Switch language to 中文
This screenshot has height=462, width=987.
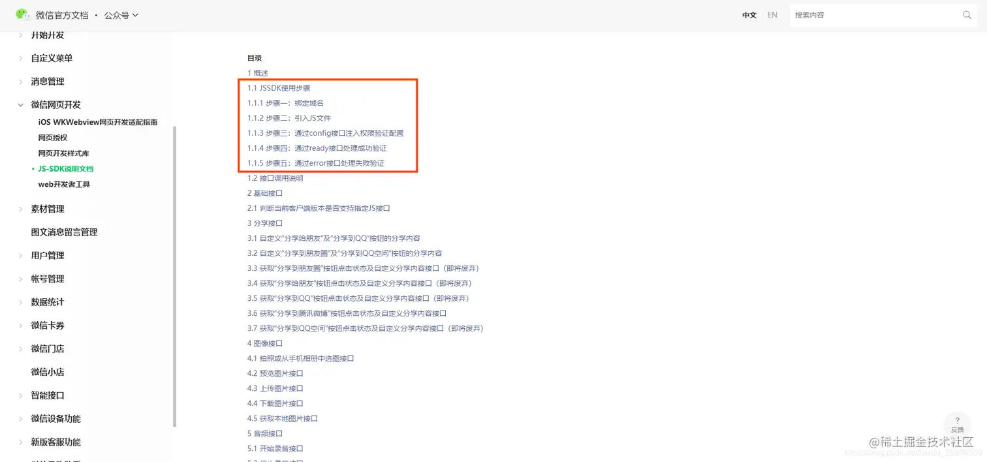coord(749,15)
